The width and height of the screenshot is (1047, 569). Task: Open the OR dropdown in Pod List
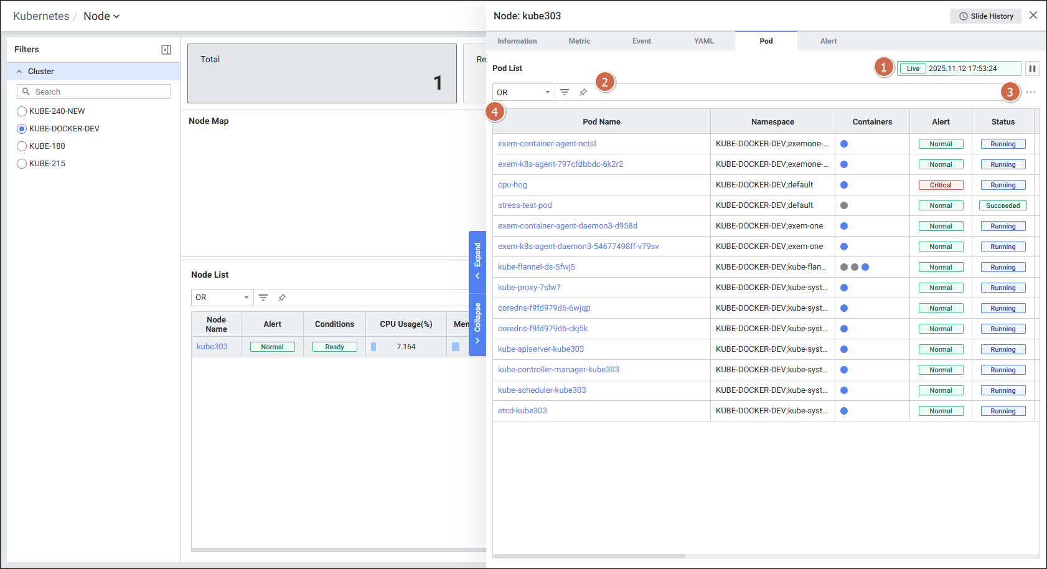[x=523, y=92]
